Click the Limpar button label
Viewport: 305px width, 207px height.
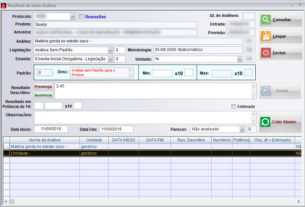279,36
